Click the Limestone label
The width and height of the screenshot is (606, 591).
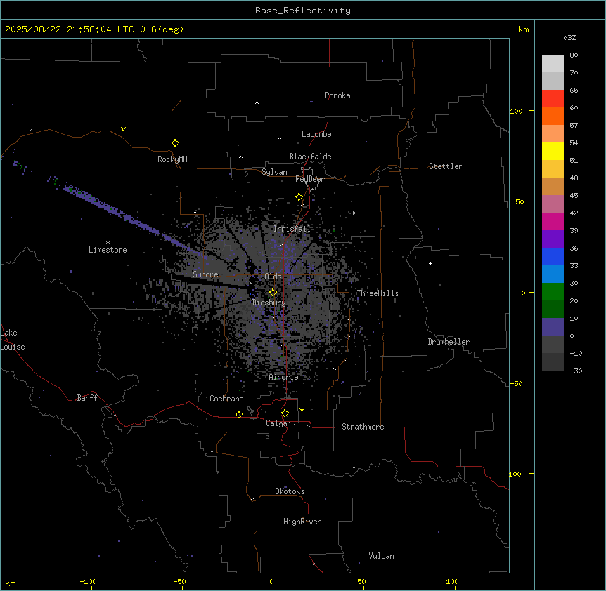[x=108, y=250]
